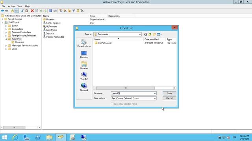Open Filter Options via the funnel icon
The height and width of the screenshot is (141, 252).
click(x=74, y=11)
